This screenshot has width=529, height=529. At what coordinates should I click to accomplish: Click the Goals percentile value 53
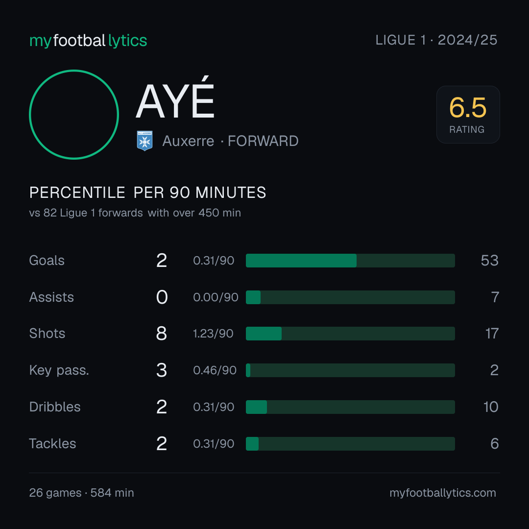coord(489,261)
